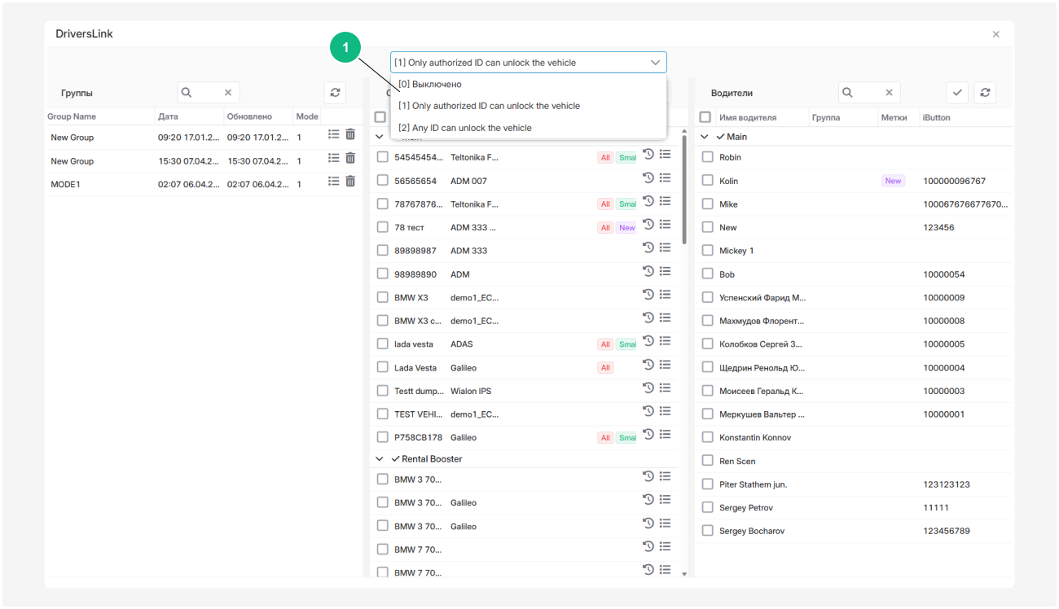This screenshot has width=1059, height=609.
Task: Refresh the Водители drivers list
Action: click(985, 93)
